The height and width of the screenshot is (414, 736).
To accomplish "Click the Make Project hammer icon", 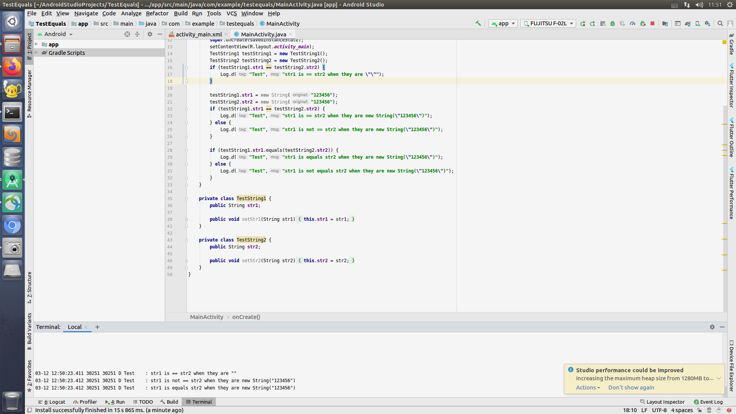I will pos(478,23).
